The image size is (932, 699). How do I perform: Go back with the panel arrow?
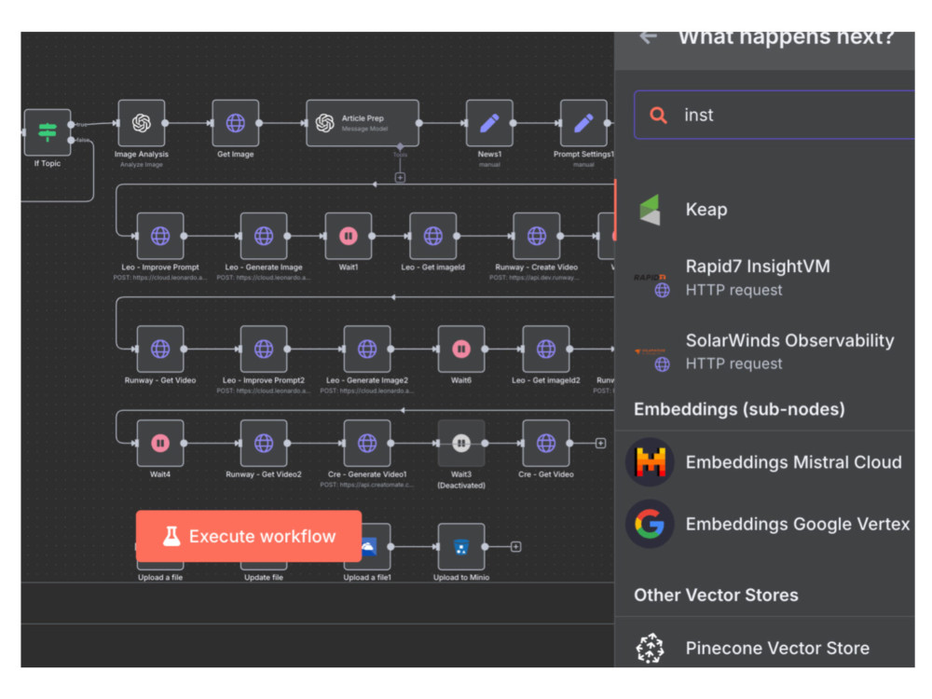(649, 37)
